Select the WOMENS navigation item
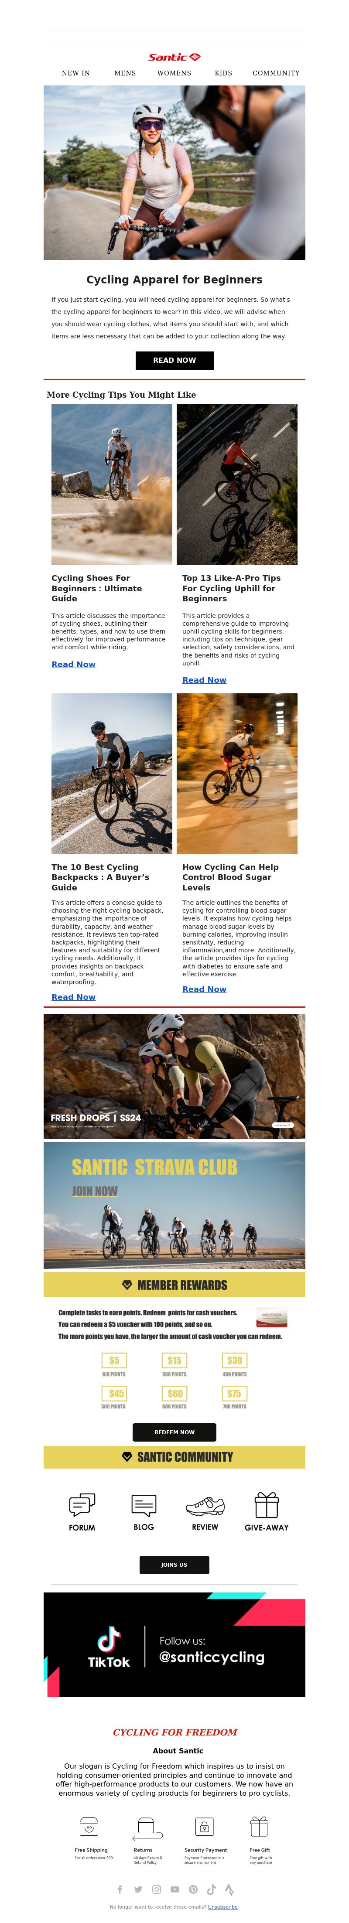The height and width of the screenshot is (1923, 349). coord(174,73)
